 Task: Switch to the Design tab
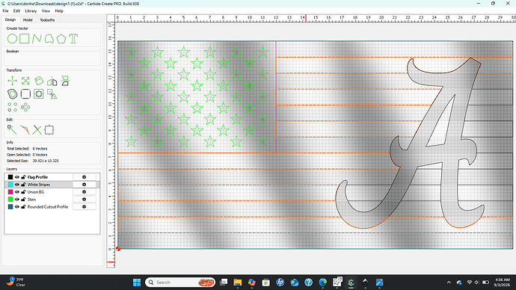click(10, 19)
